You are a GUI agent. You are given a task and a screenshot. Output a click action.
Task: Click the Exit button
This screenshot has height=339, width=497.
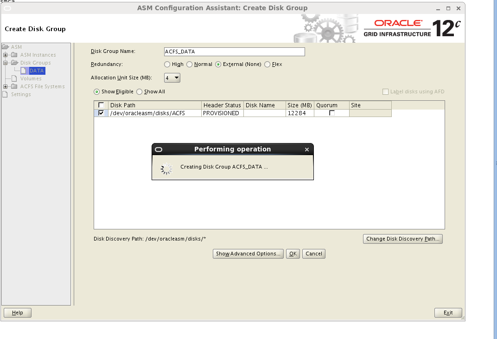click(x=448, y=313)
